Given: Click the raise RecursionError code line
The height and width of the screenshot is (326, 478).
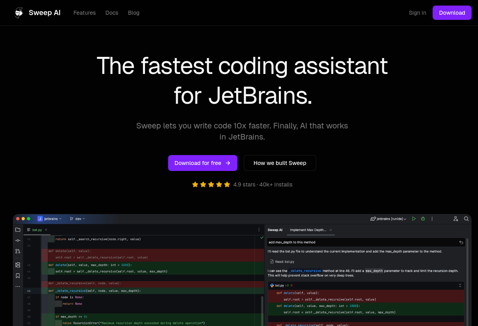Looking at the screenshot, I should point(133,323).
